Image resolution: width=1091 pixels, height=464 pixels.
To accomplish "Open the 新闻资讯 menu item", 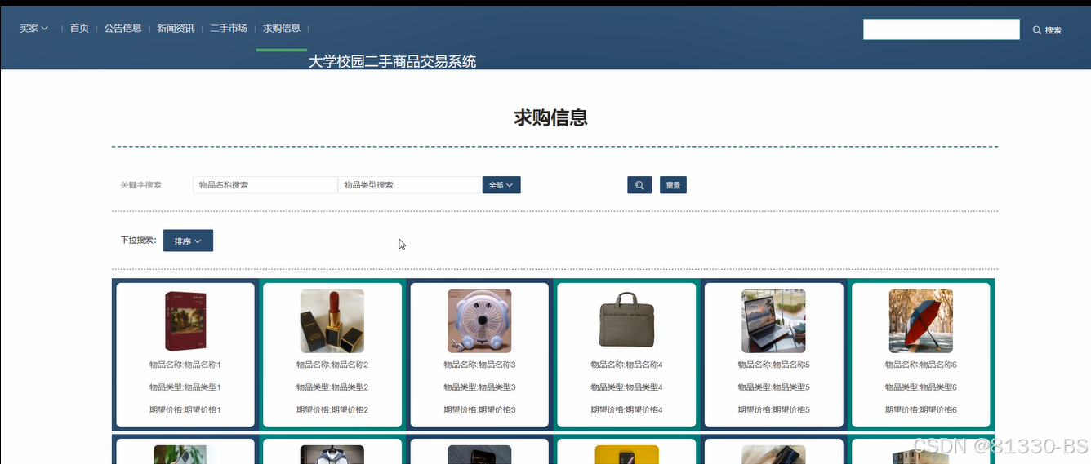I will pos(176,28).
